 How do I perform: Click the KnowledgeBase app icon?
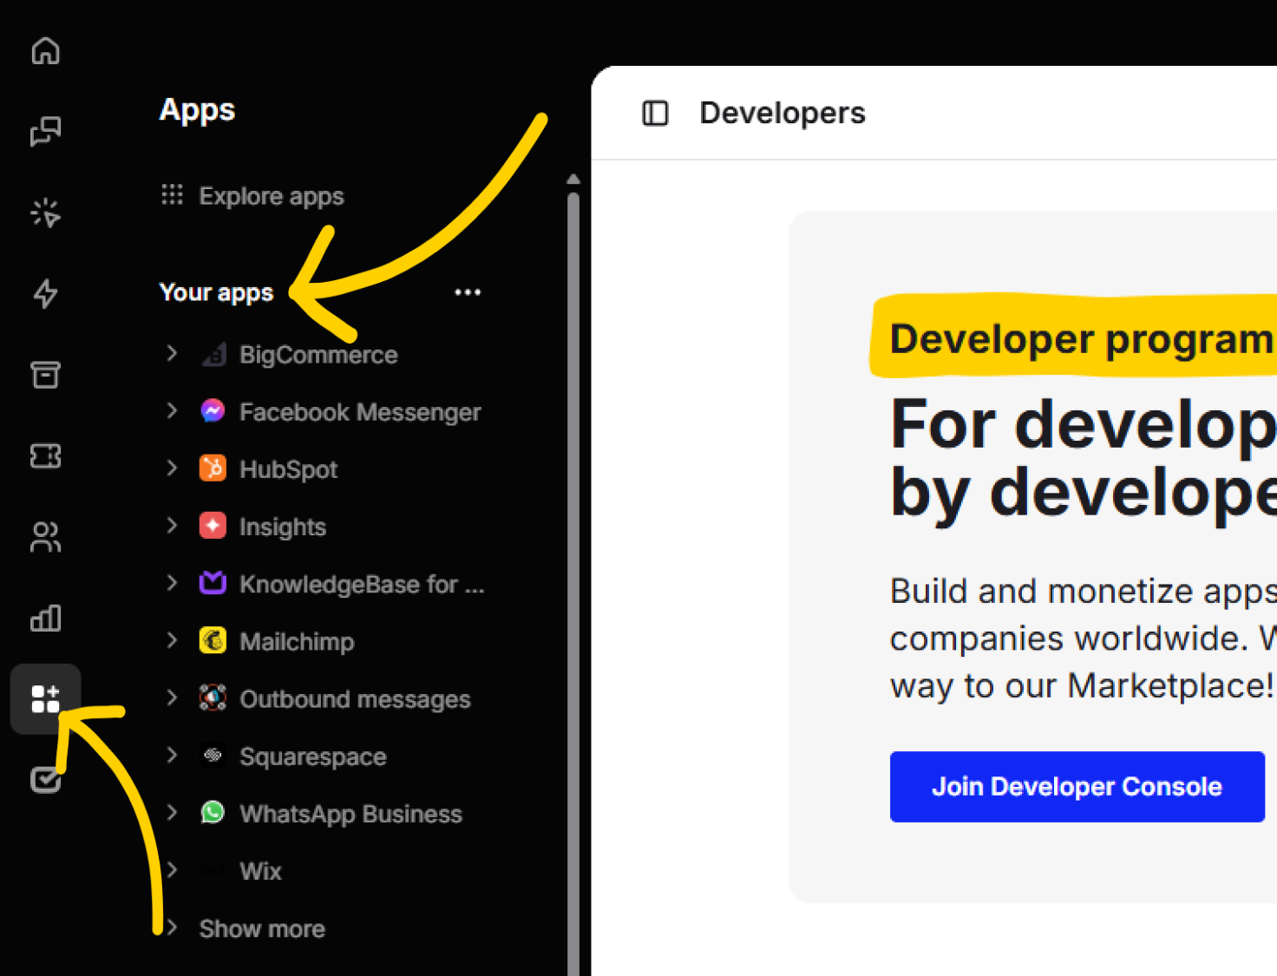pos(213,583)
